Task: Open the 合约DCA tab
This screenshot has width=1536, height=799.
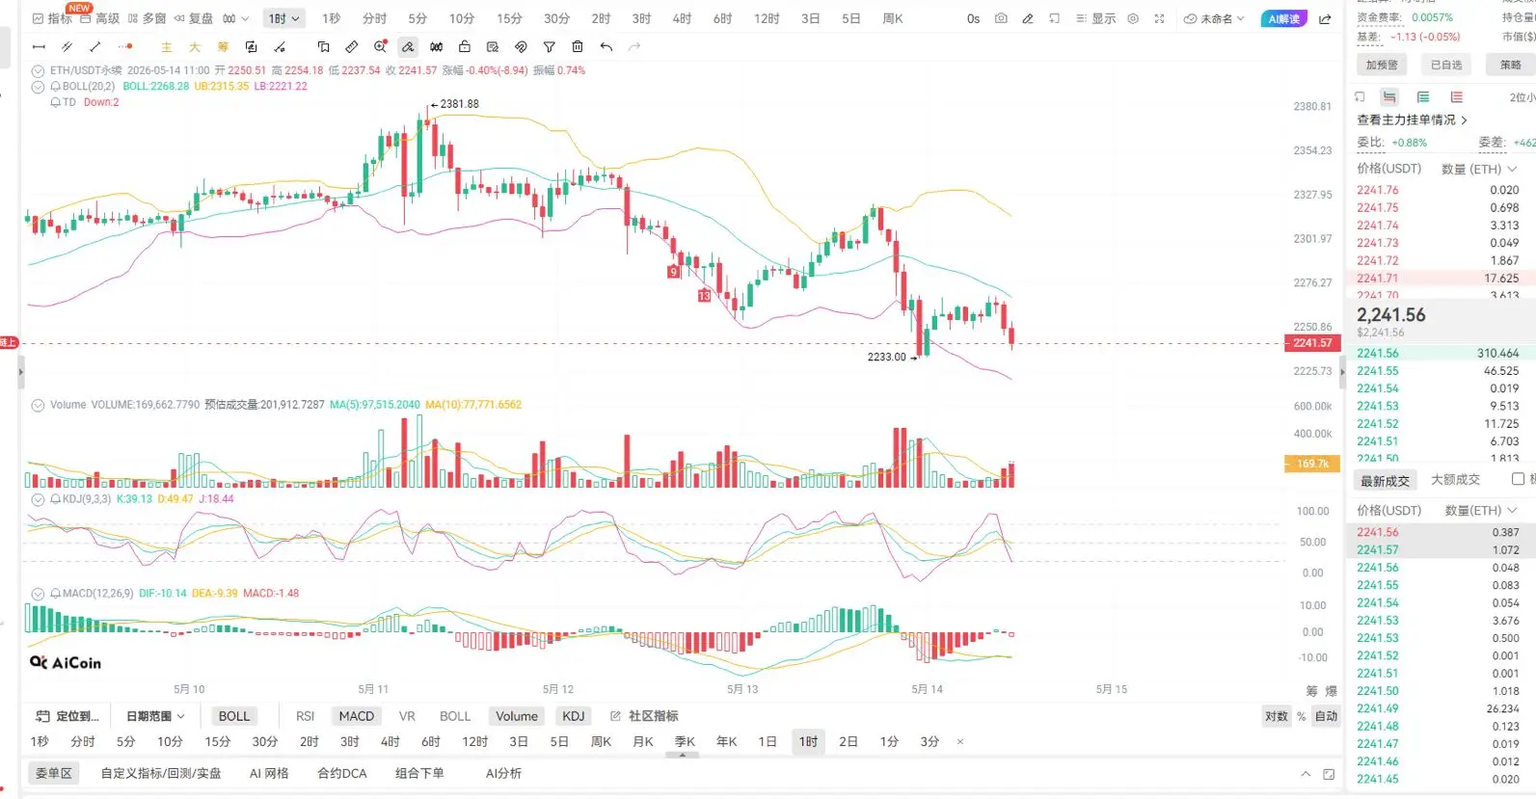Action: pyautogui.click(x=342, y=773)
